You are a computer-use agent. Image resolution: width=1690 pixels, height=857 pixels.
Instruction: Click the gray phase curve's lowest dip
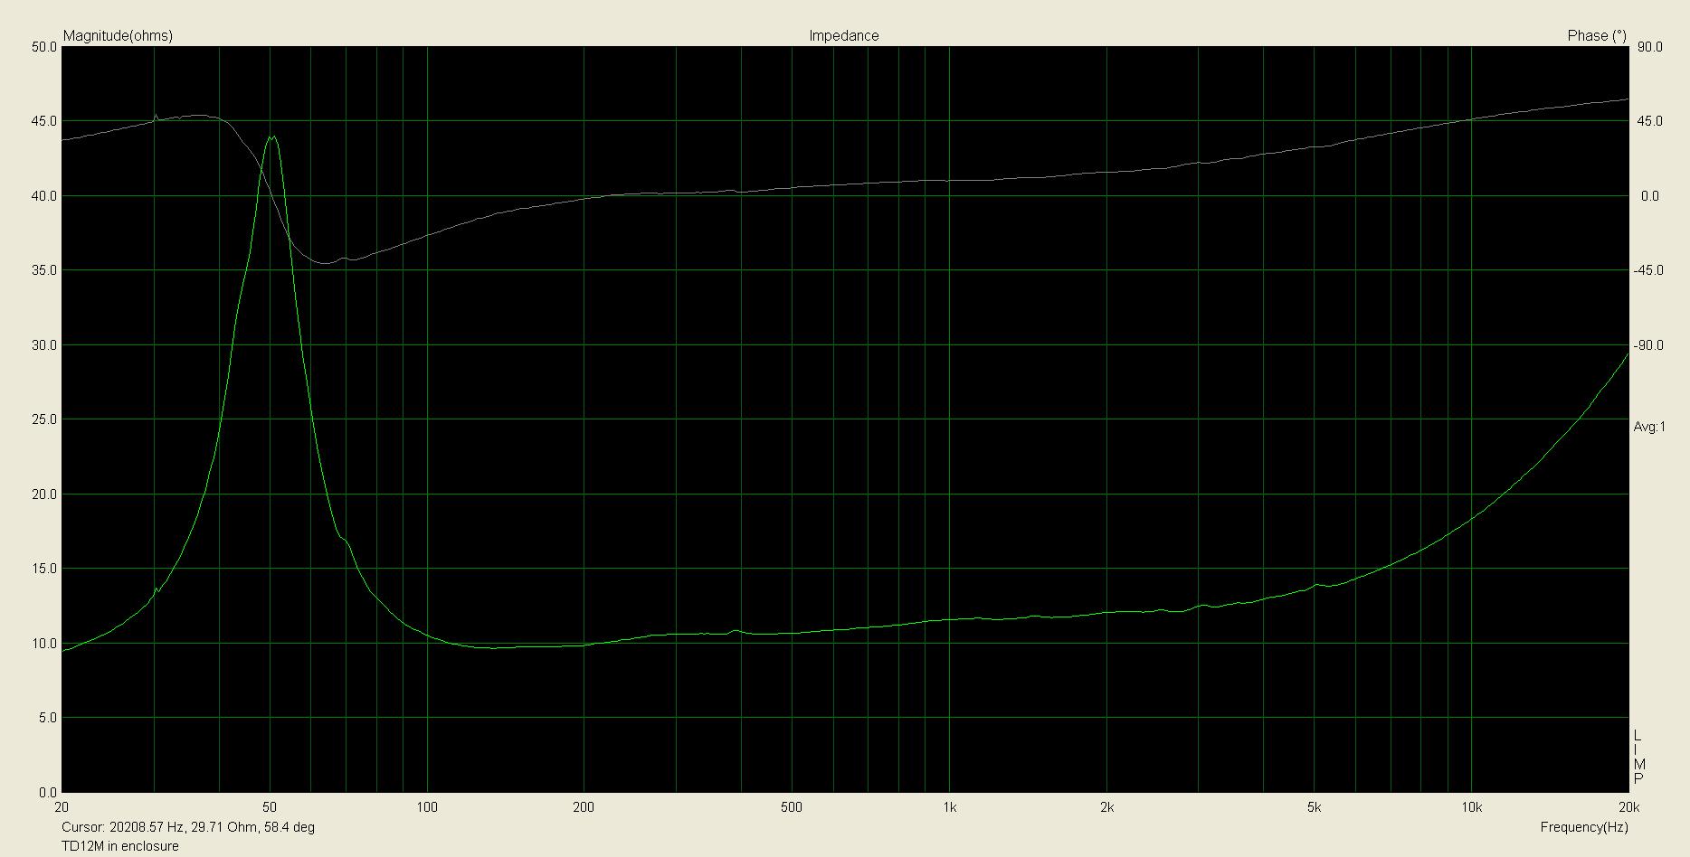pos(325,263)
